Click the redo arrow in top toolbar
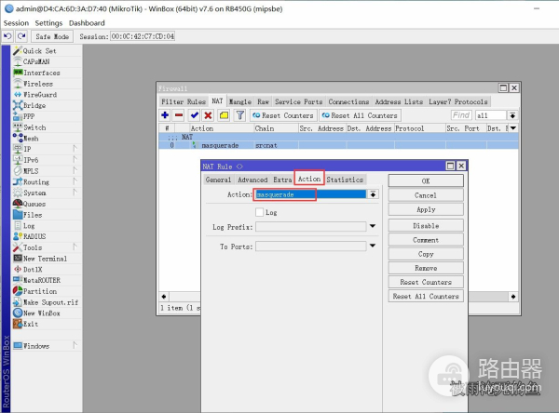The width and height of the screenshot is (559, 413). tap(20, 36)
